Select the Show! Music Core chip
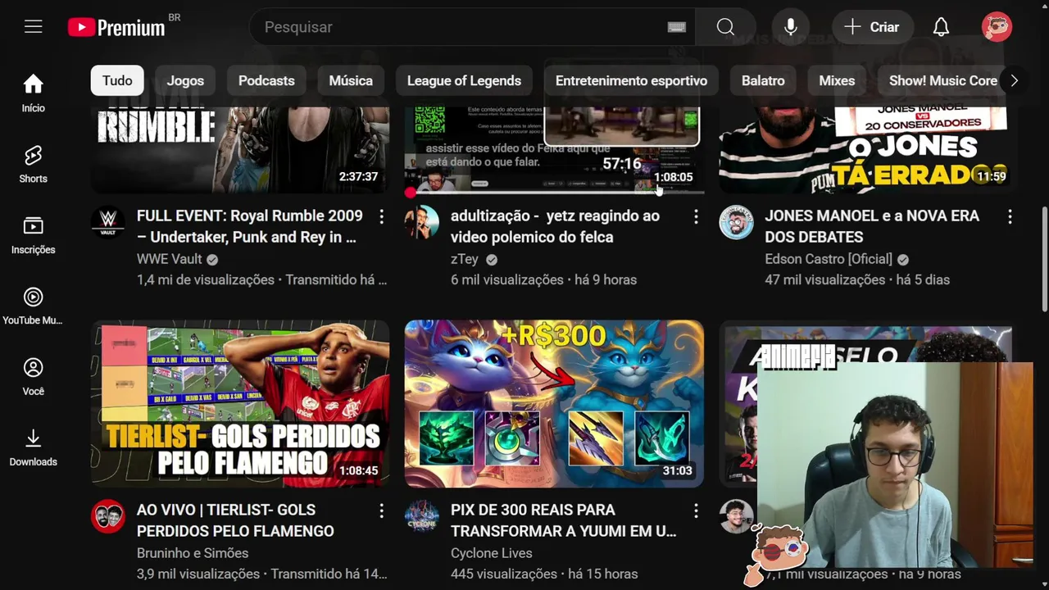 (x=943, y=80)
